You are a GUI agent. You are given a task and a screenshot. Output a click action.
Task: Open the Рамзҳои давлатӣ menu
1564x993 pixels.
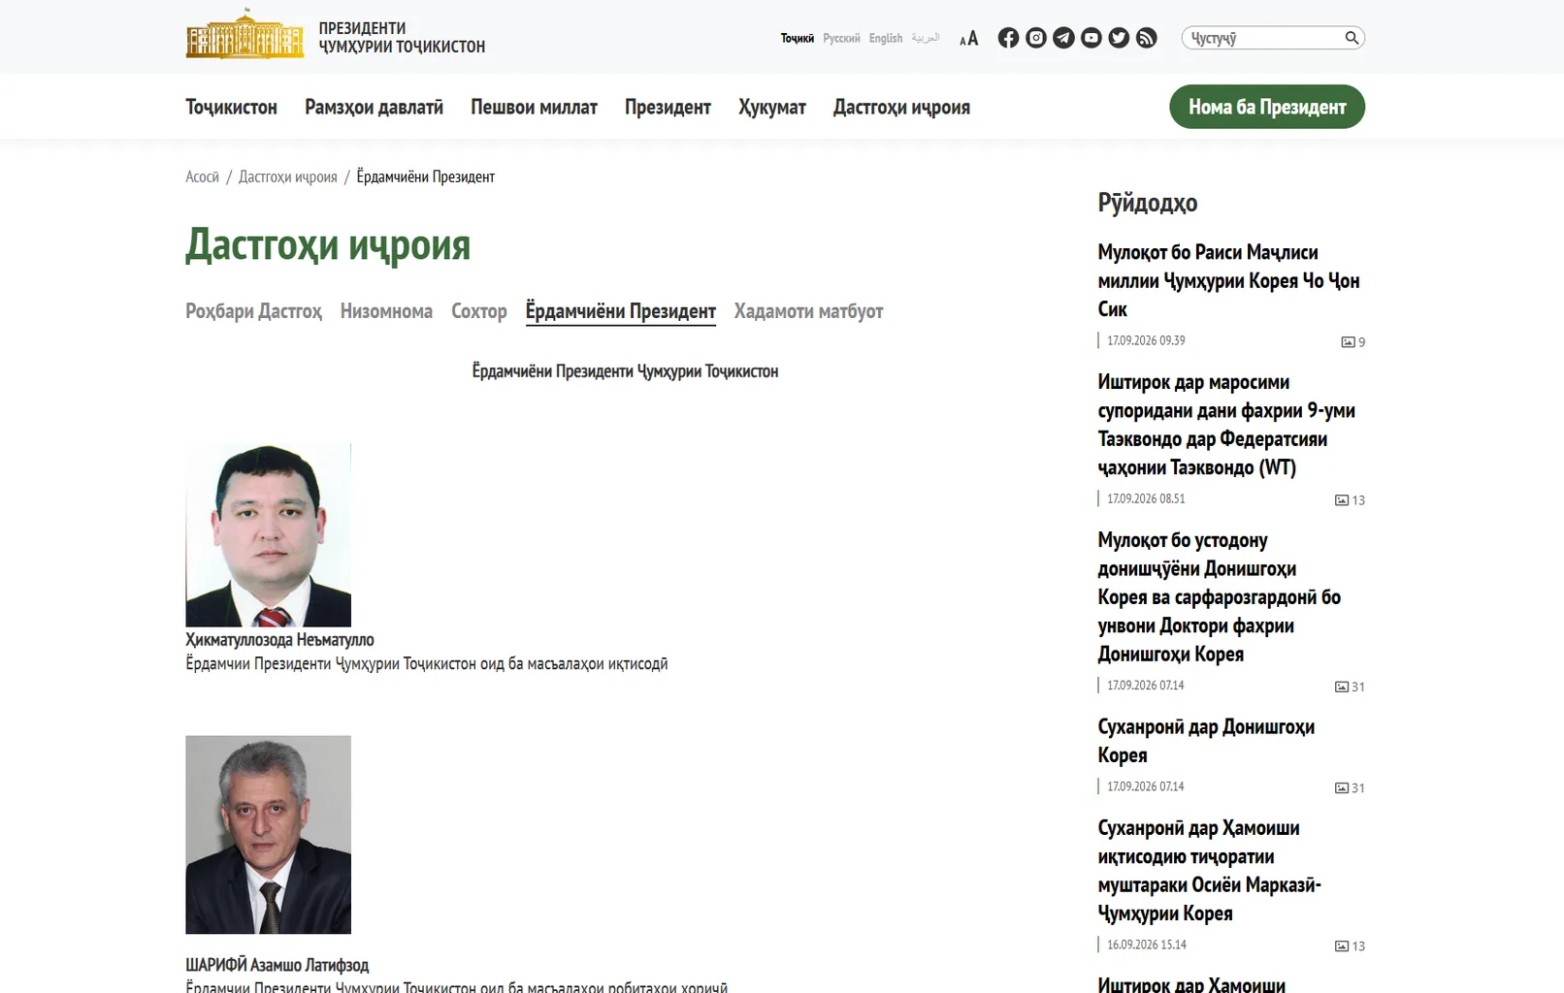[x=374, y=107]
